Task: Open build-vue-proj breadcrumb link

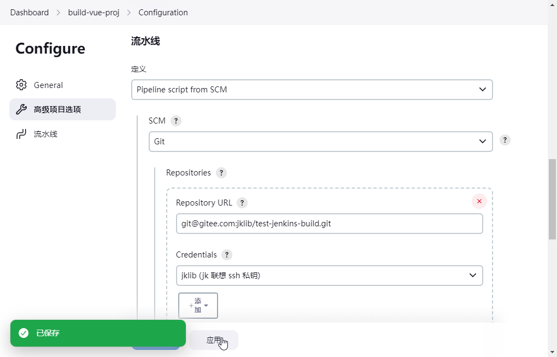Action: pyautogui.click(x=94, y=13)
